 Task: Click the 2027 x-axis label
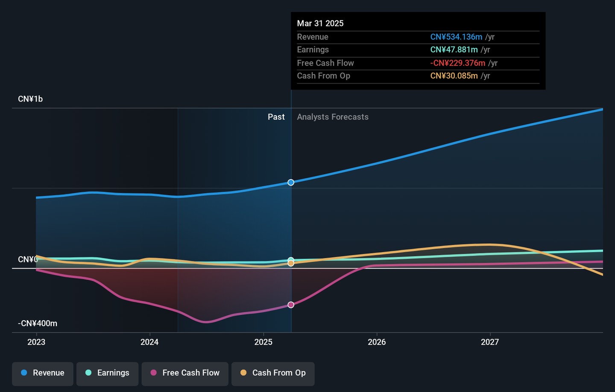click(490, 342)
